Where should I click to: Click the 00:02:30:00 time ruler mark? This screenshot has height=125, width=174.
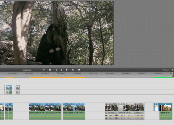(110, 73)
